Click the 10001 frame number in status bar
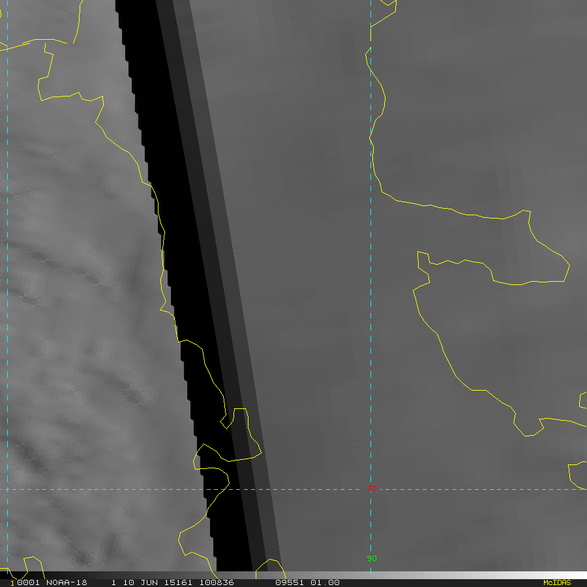The image size is (587, 587). [x=23, y=582]
